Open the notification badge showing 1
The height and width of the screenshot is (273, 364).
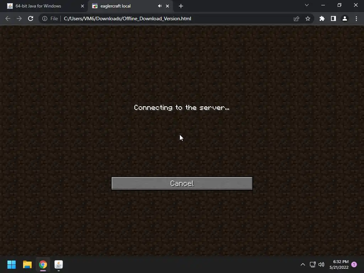(x=354, y=264)
